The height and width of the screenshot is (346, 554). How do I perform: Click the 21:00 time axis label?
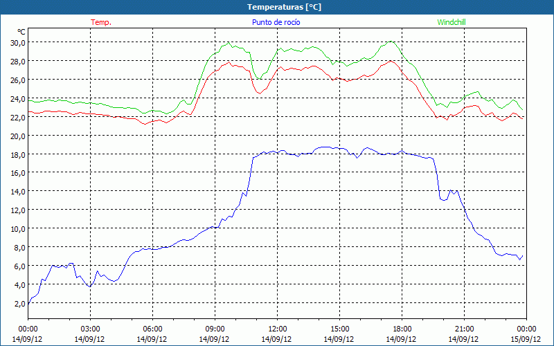464,329
